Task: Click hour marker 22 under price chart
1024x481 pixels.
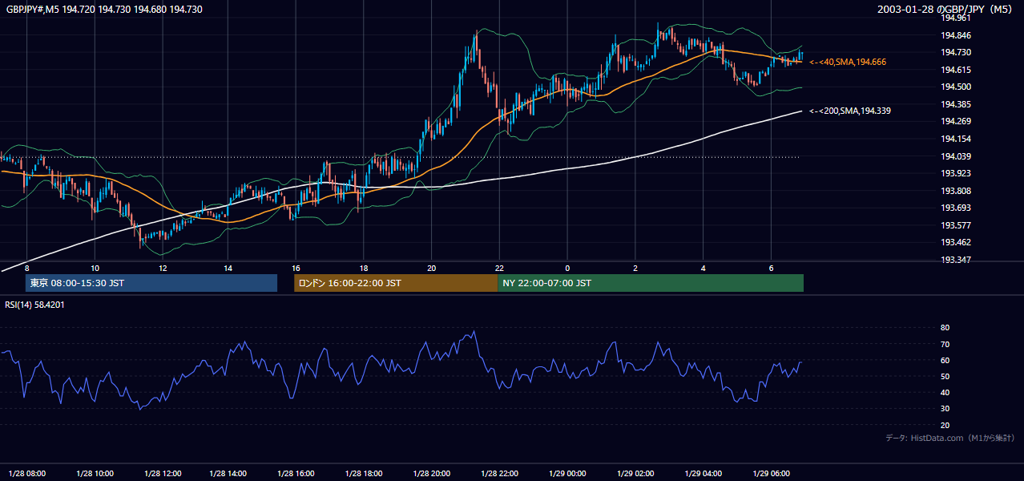Action: tap(498, 268)
